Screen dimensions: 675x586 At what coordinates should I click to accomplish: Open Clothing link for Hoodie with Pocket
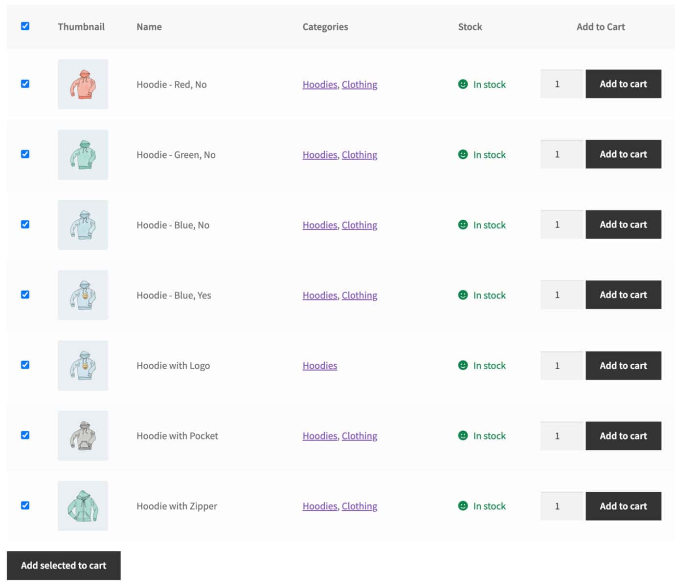pyautogui.click(x=360, y=436)
